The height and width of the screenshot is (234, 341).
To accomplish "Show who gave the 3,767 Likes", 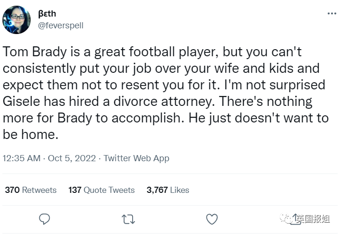I will click(x=168, y=190).
